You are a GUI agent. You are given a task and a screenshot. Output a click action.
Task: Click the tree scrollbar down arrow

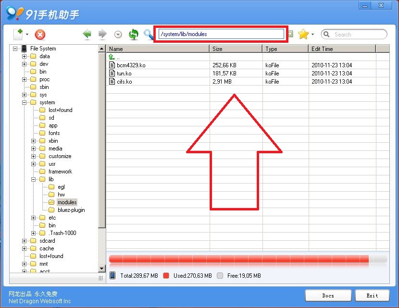point(101,268)
